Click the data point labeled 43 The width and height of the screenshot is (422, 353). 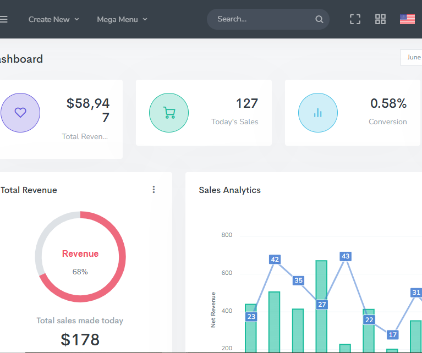346,256
